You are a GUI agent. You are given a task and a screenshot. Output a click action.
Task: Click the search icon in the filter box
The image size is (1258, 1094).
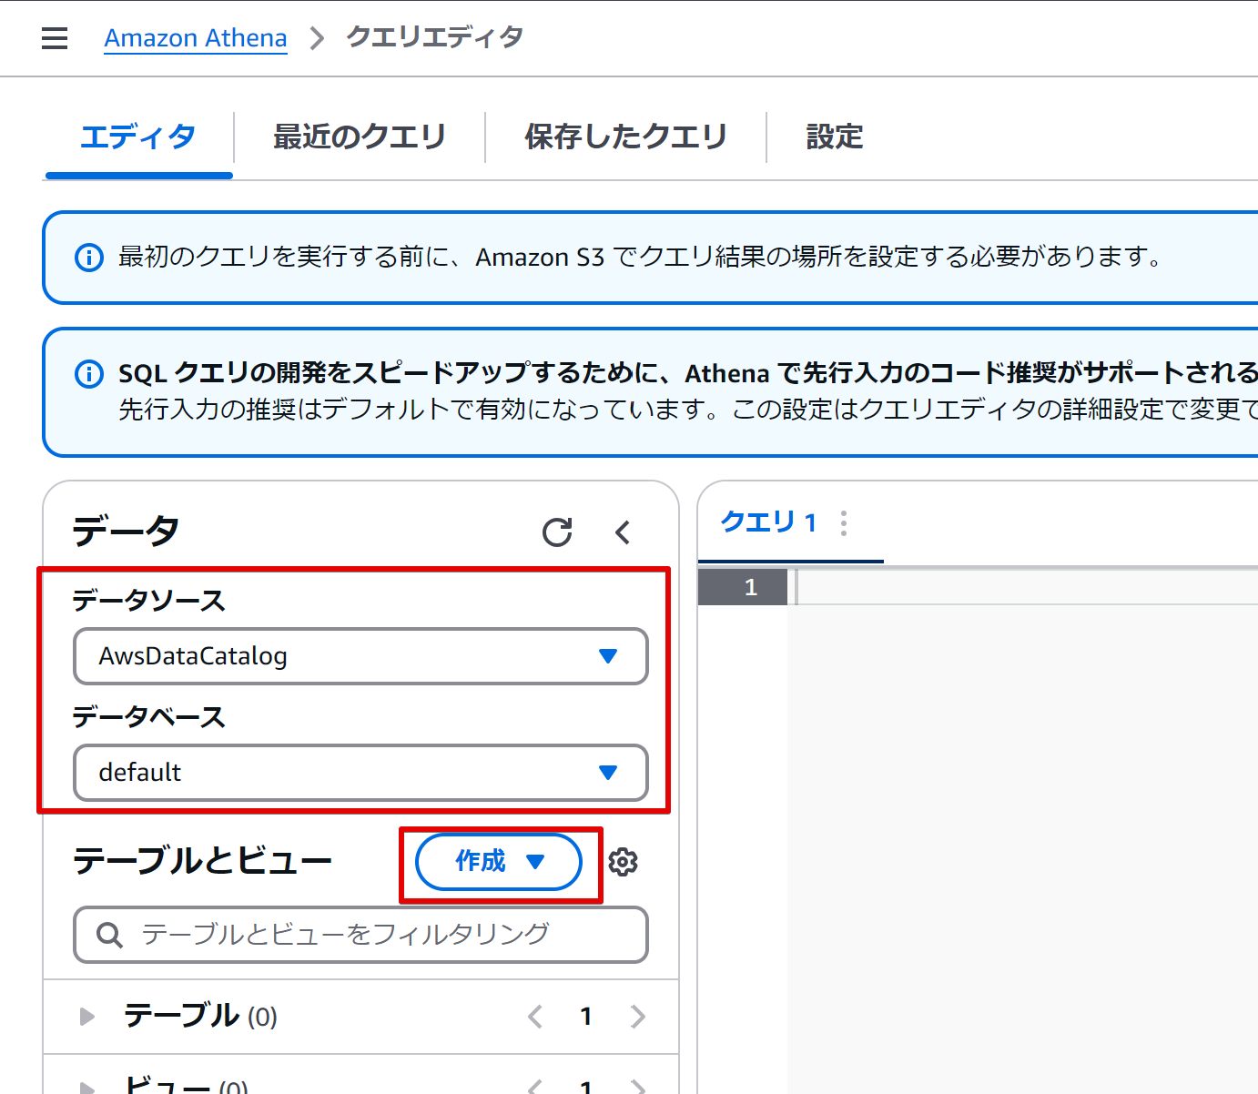109,935
